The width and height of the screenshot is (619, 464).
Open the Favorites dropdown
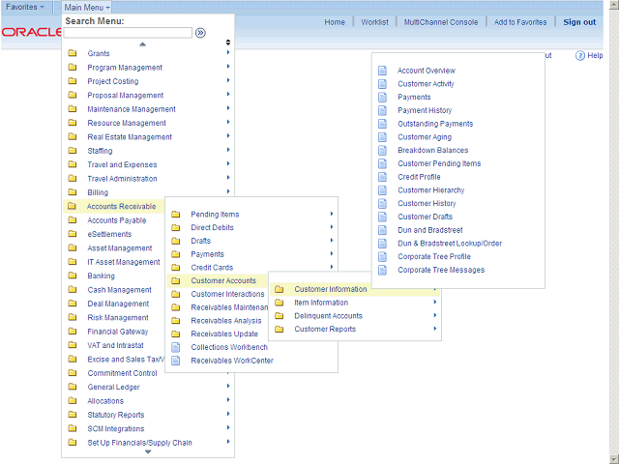point(25,7)
